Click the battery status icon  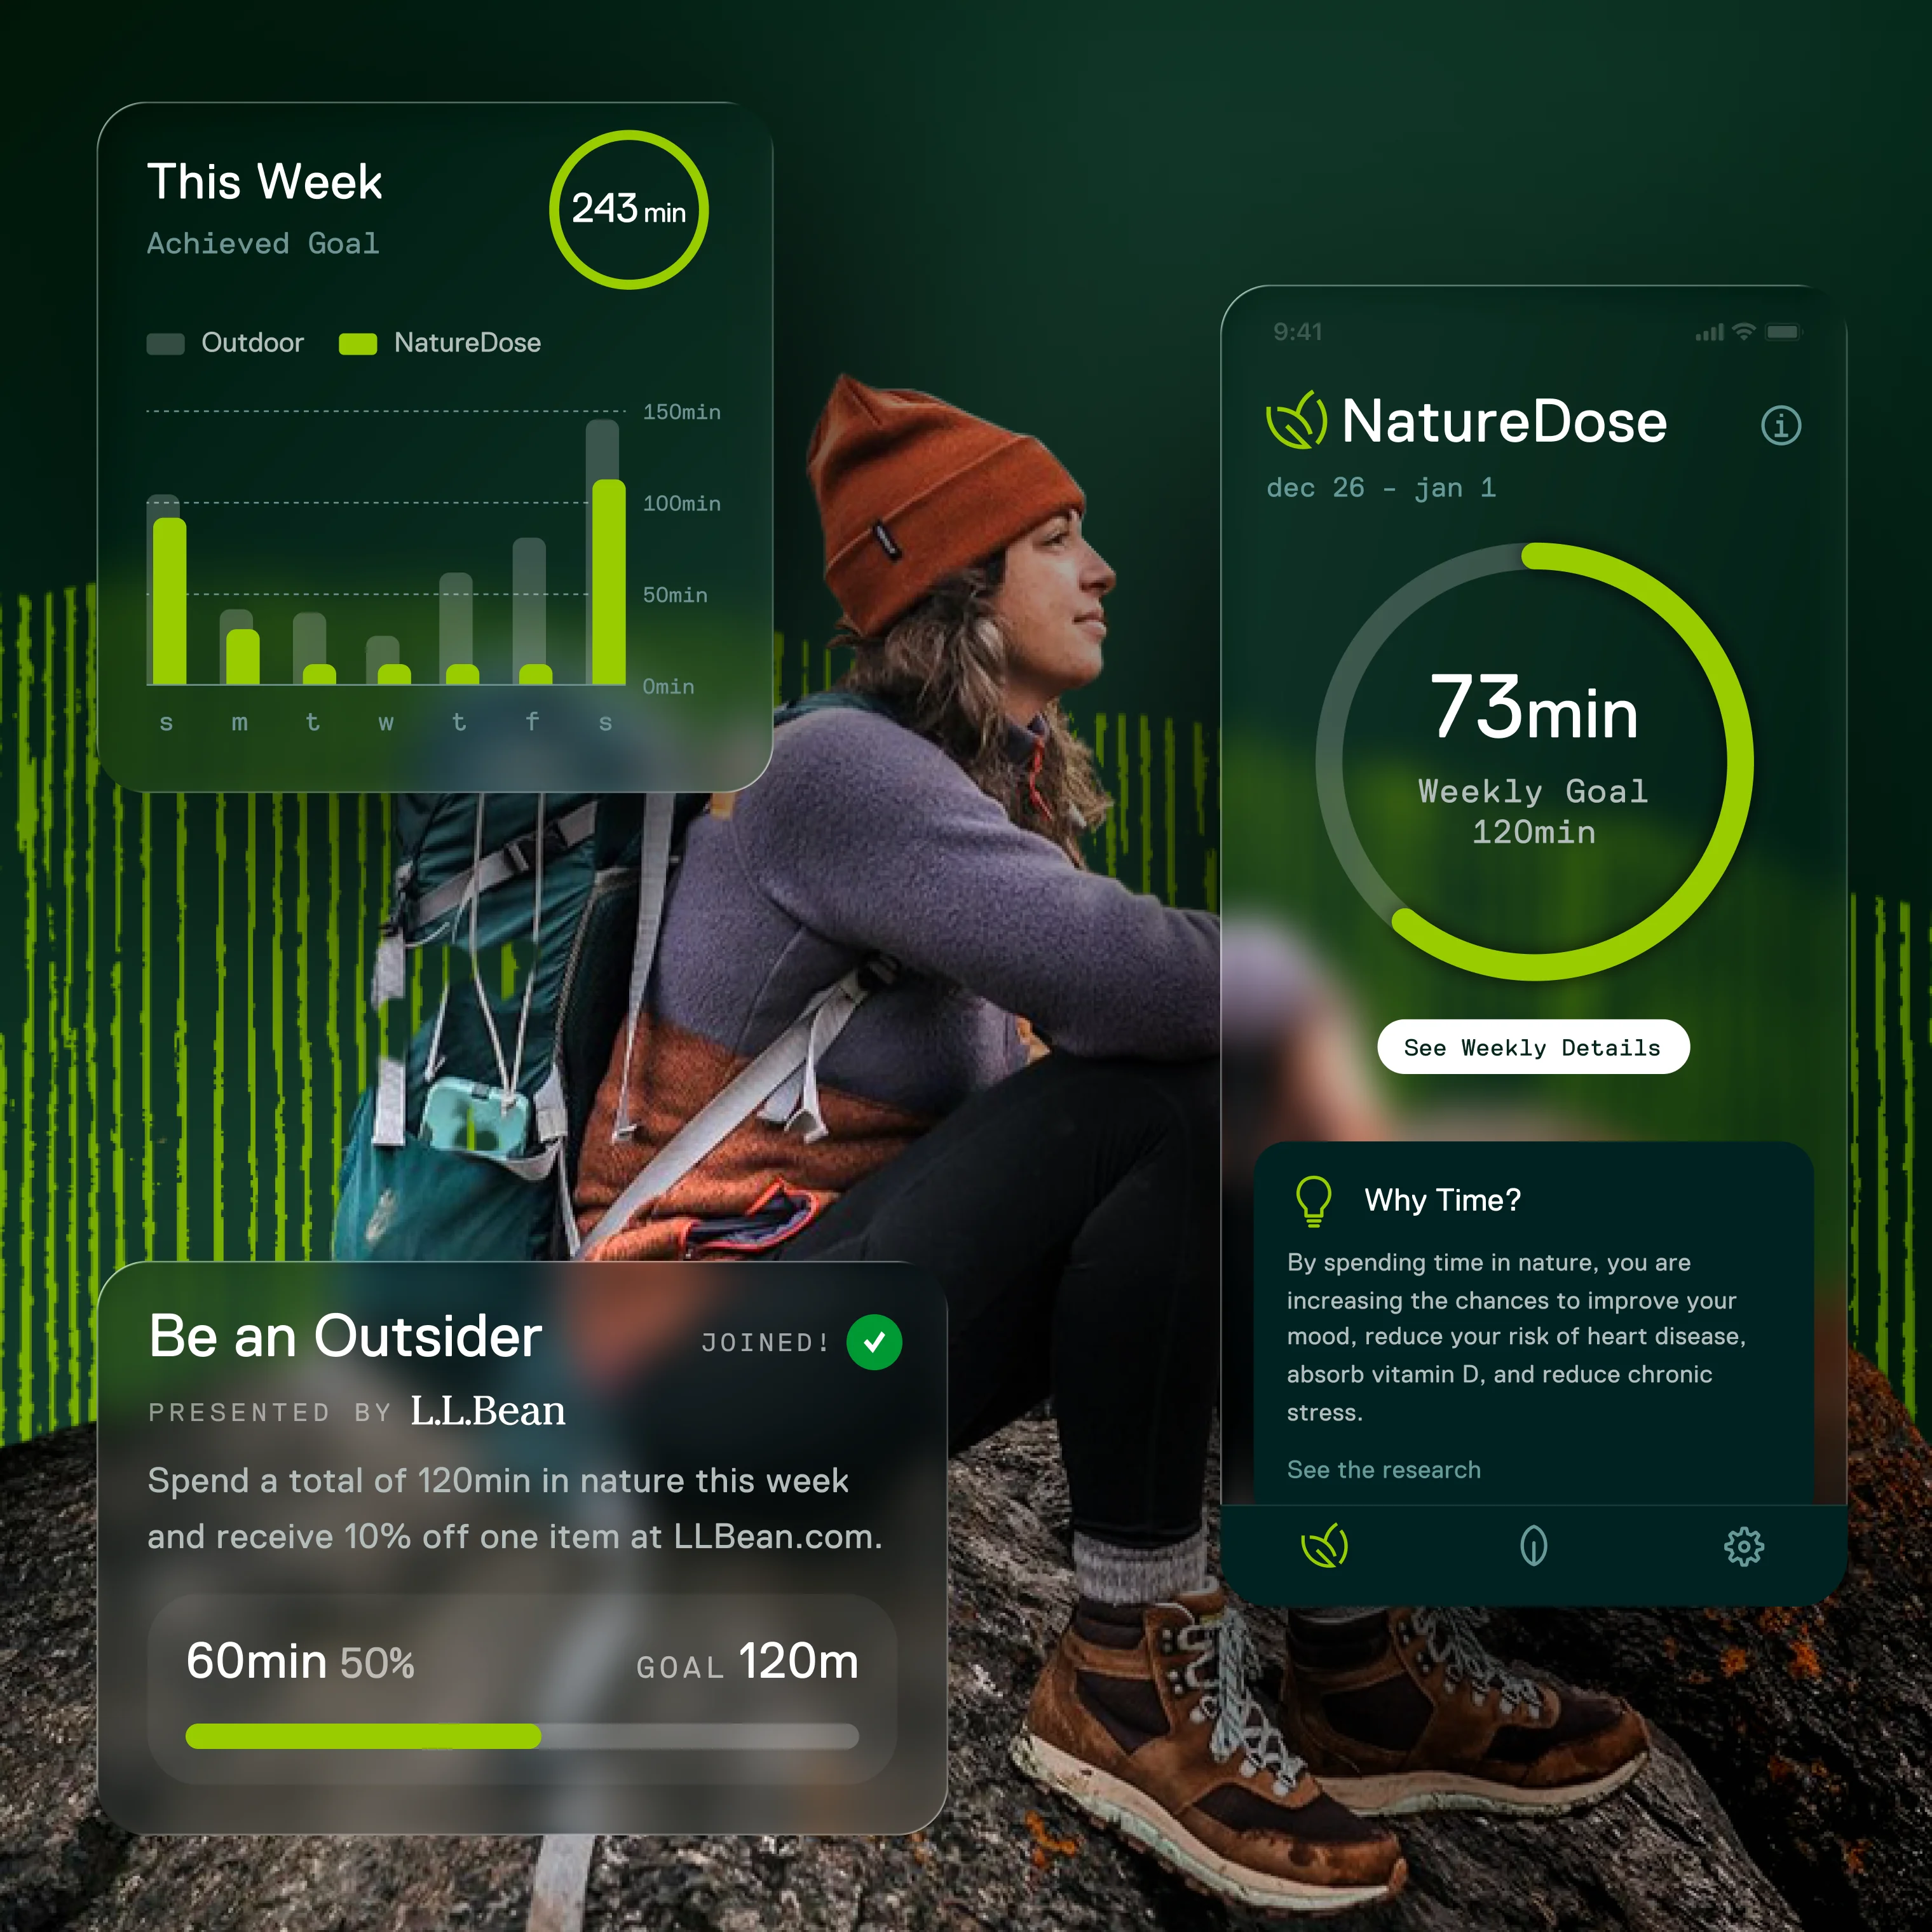(x=1783, y=331)
